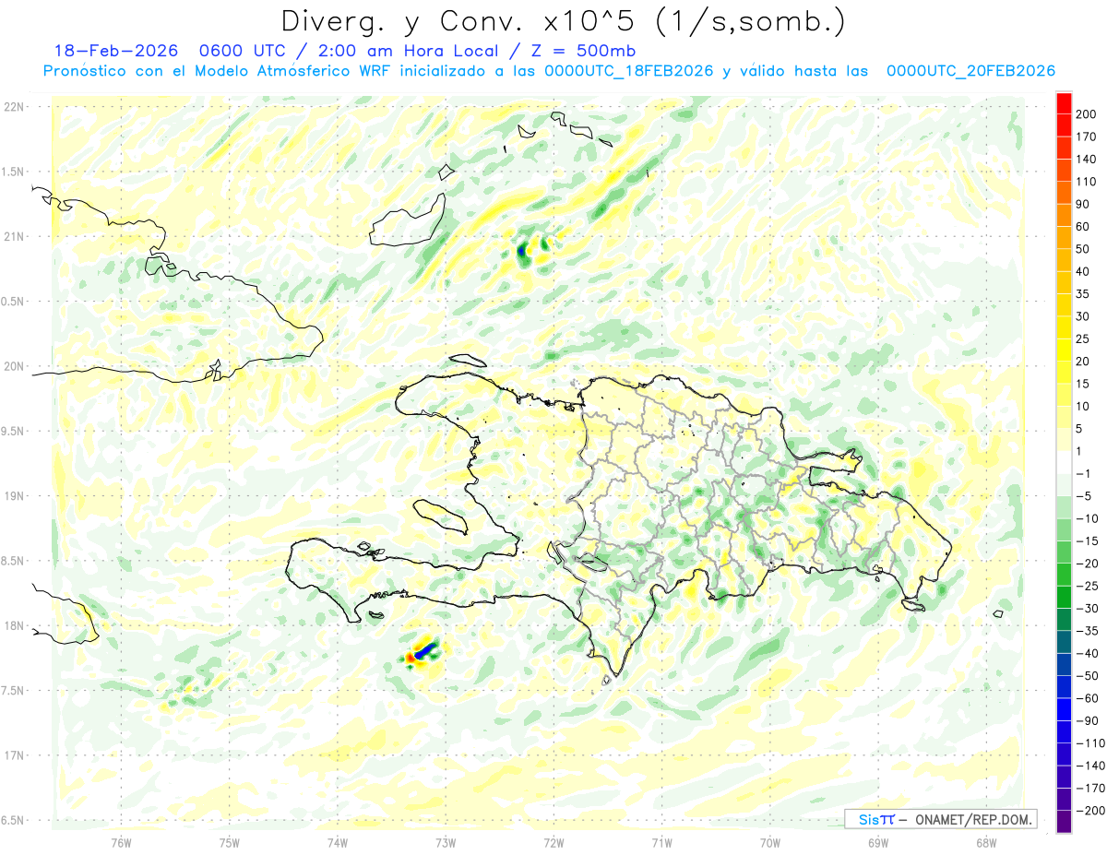Click the longitude axis label '75W'

coord(229,842)
